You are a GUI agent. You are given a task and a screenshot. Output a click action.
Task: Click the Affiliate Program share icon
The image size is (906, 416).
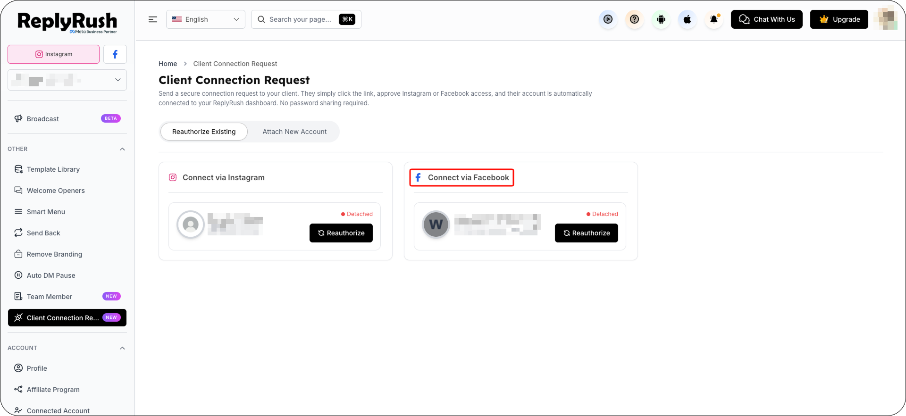point(18,389)
